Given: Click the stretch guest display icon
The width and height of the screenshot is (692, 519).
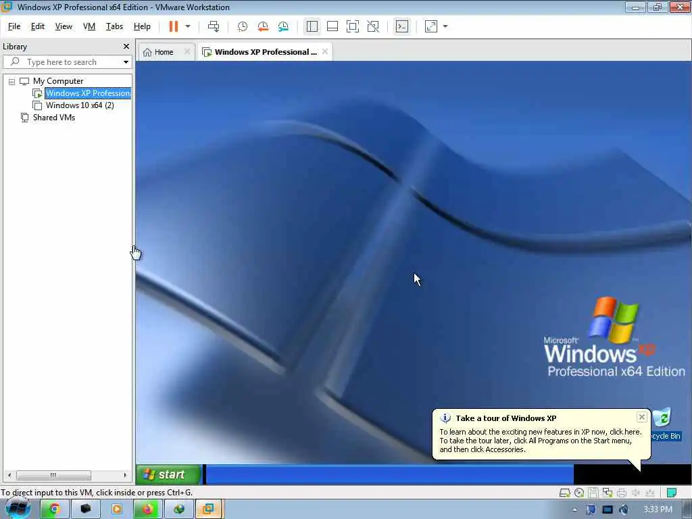Looking at the screenshot, I should click(x=431, y=26).
